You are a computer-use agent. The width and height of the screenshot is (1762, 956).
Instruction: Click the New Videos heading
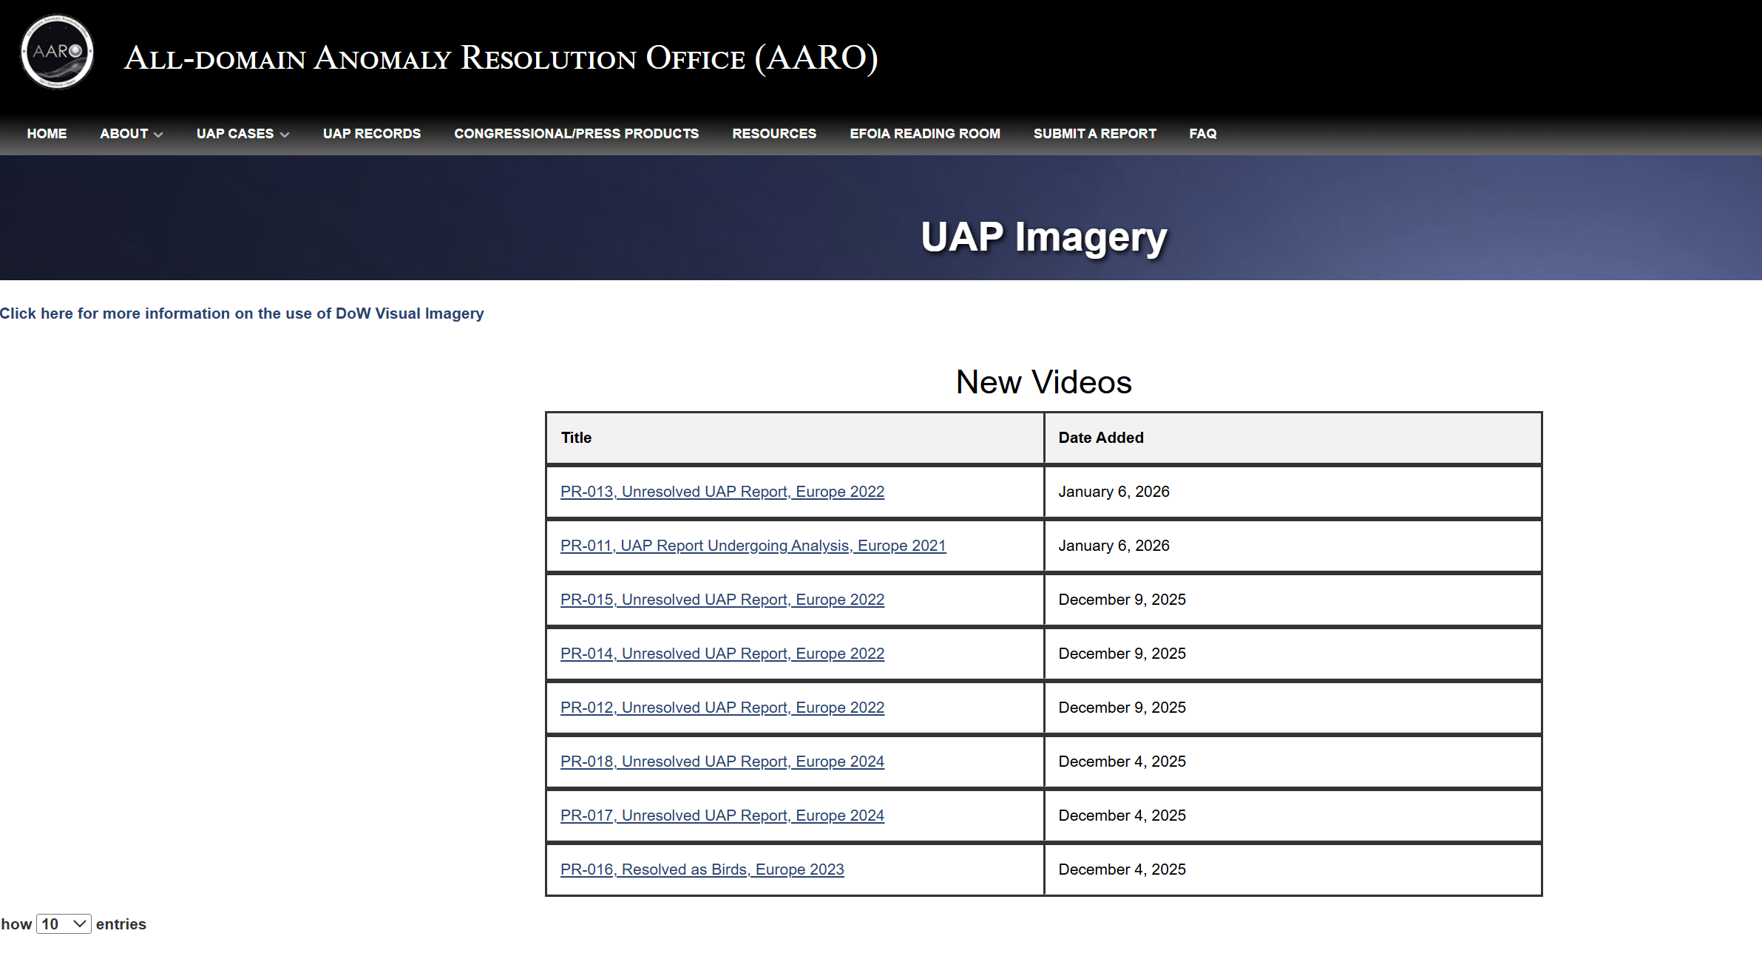click(x=1043, y=382)
